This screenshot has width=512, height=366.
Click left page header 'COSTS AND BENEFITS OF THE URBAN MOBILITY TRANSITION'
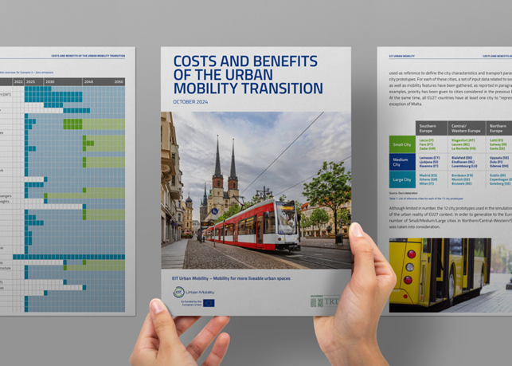point(88,56)
